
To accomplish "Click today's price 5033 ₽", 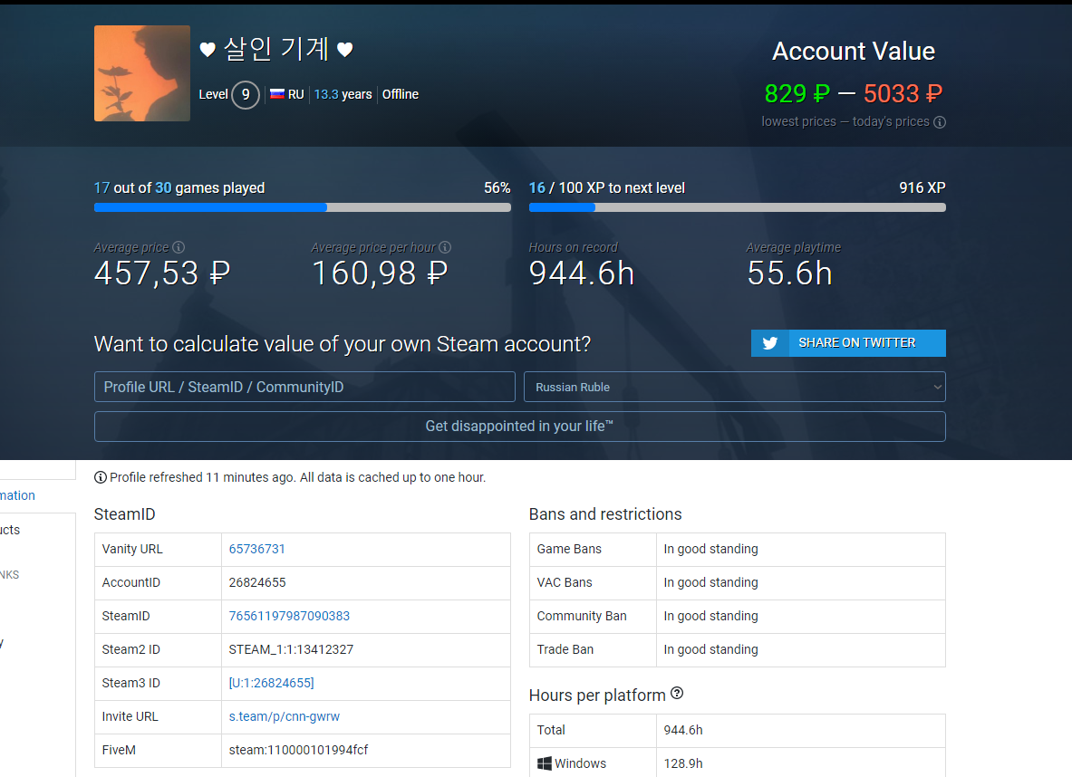I will [x=903, y=93].
